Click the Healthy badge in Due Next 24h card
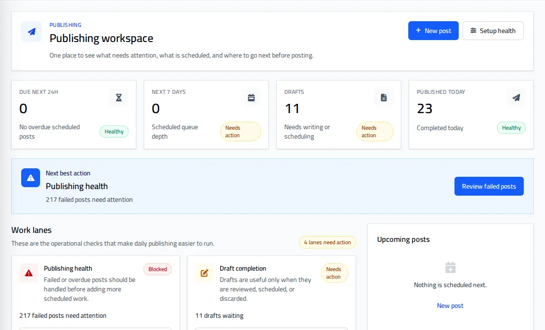This screenshot has height=330, width=545. pyautogui.click(x=114, y=132)
